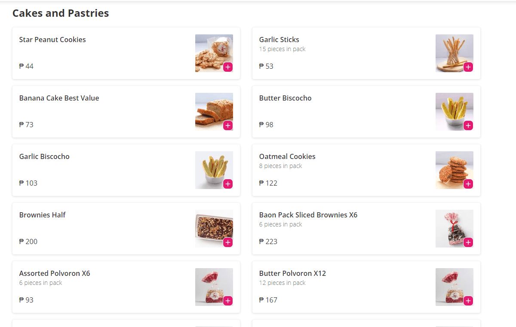Click the plus icon on Oatmeal Cookies
The image size is (516, 327).
(469, 184)
